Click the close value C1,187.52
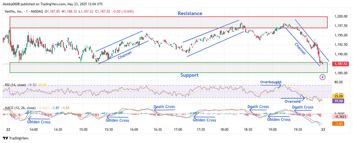 tap(103, 11)
